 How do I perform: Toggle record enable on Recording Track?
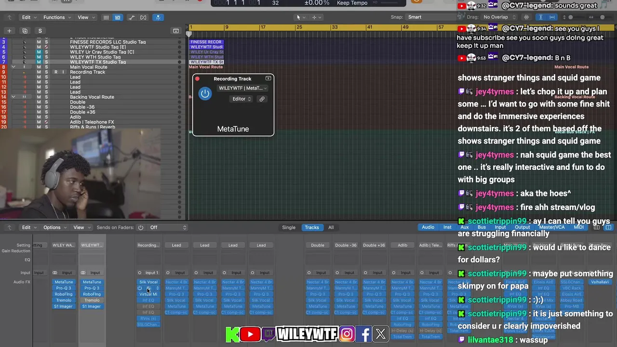pos(56,72)
